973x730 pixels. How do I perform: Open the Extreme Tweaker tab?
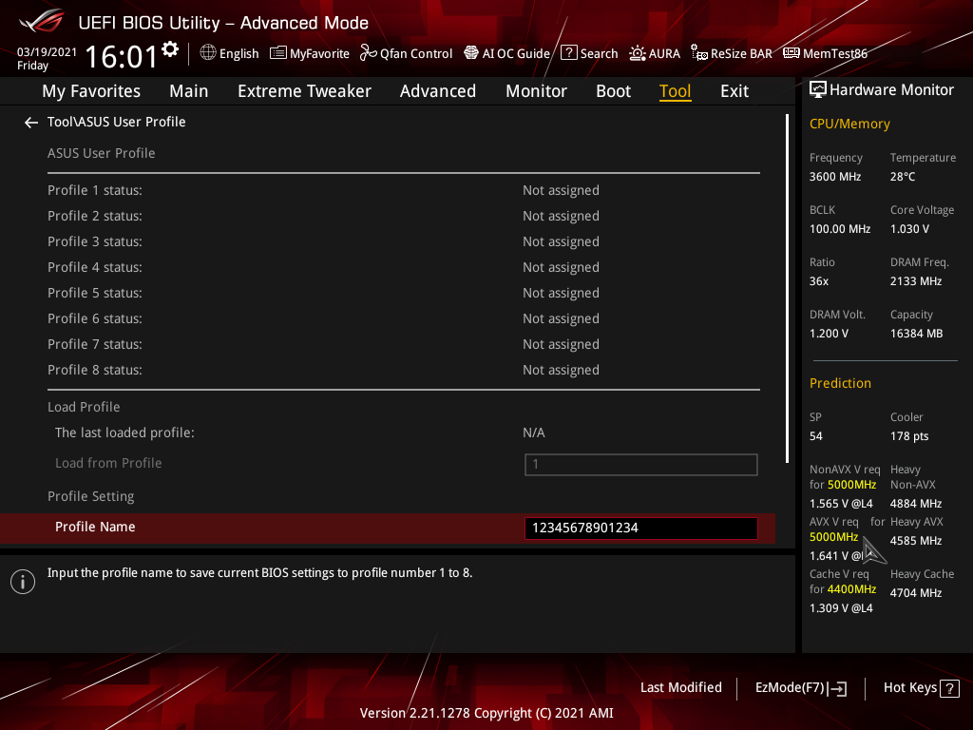point(305,91)
